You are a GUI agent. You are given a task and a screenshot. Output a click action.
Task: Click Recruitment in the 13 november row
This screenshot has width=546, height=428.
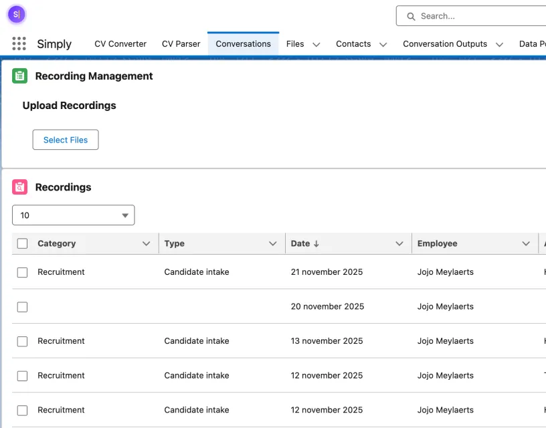(61, 340)
